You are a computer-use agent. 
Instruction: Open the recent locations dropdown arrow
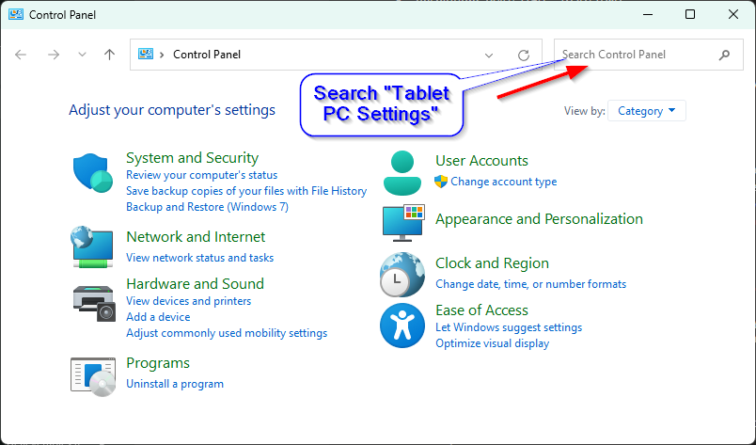click(82, 55)
